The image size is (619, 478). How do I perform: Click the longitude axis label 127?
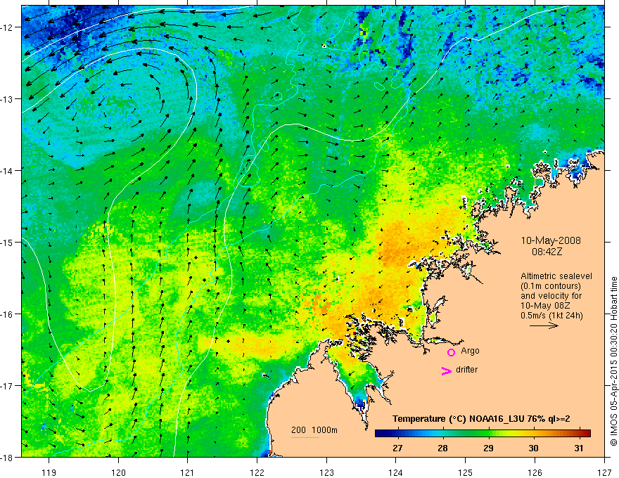pos(604,472)
